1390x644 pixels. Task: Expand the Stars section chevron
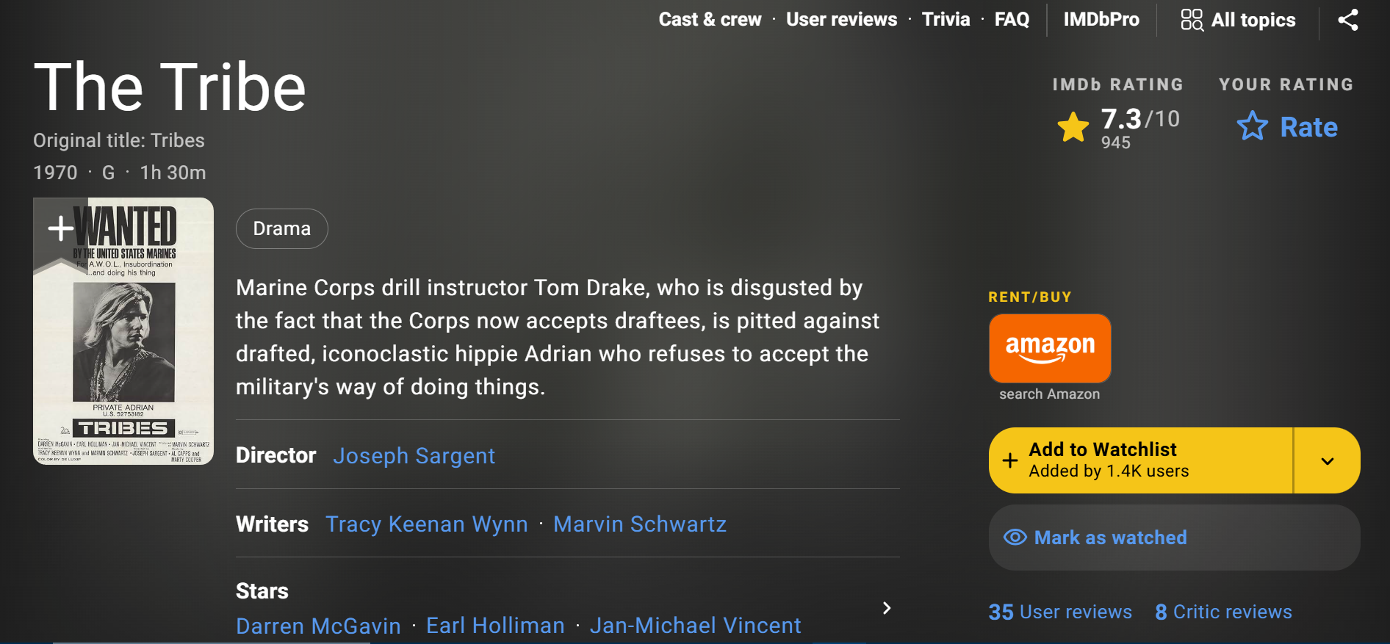[887, 608]
